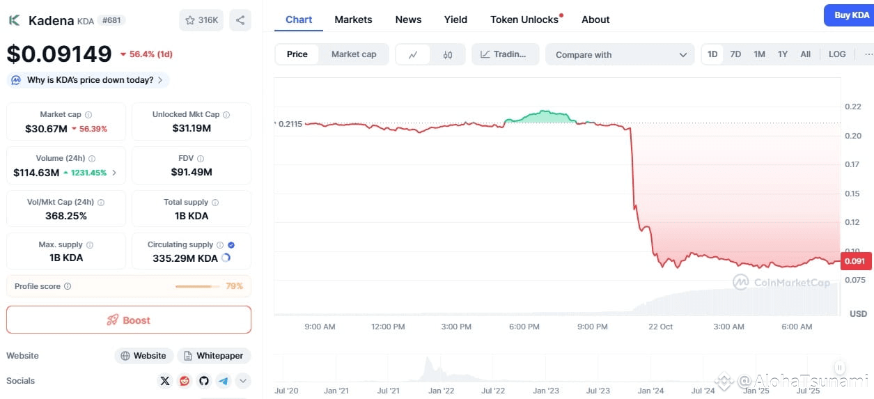
Task: Select the Price toggle
Action: tap(297, 54)
